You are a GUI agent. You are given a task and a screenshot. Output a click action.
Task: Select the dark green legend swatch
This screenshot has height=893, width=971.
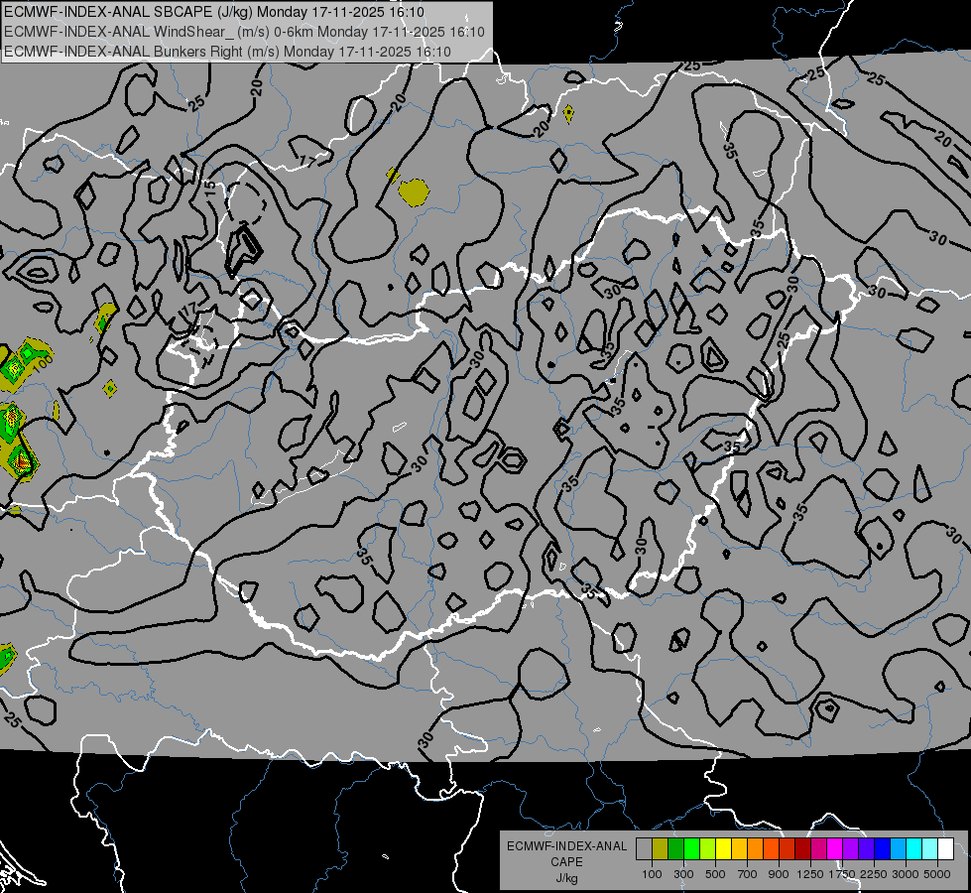[675, 849]
